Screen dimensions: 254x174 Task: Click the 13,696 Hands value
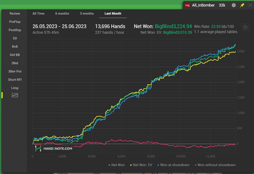pyautogui.click(x=110, y=26)
